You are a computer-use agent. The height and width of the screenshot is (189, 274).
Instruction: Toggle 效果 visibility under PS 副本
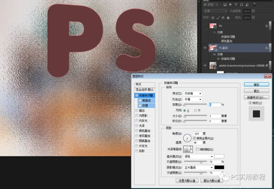(214, 54)
